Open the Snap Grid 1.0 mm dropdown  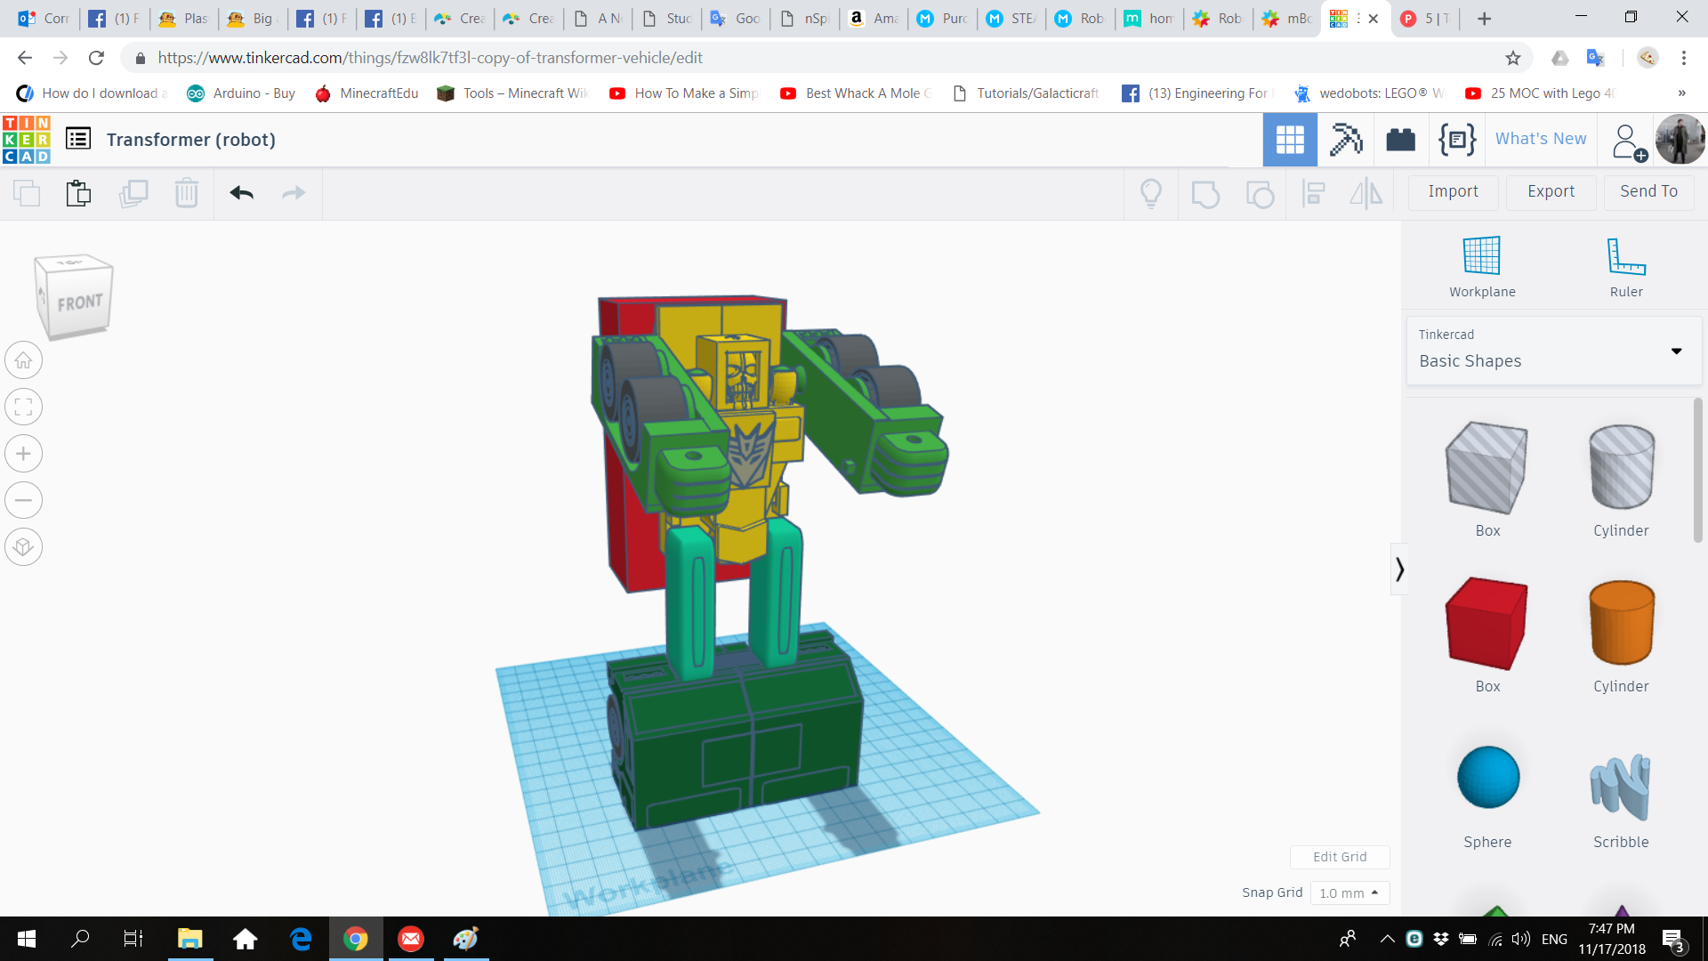[1349, 892]
